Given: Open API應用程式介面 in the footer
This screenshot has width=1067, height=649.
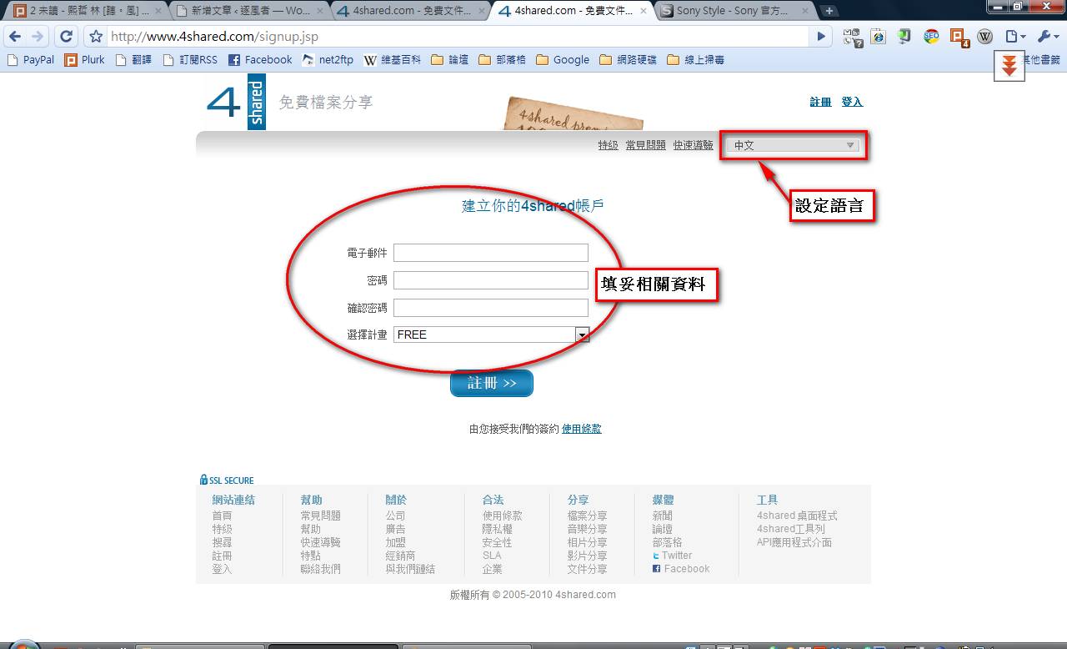Looking at the screenshot, I should 794,542.
